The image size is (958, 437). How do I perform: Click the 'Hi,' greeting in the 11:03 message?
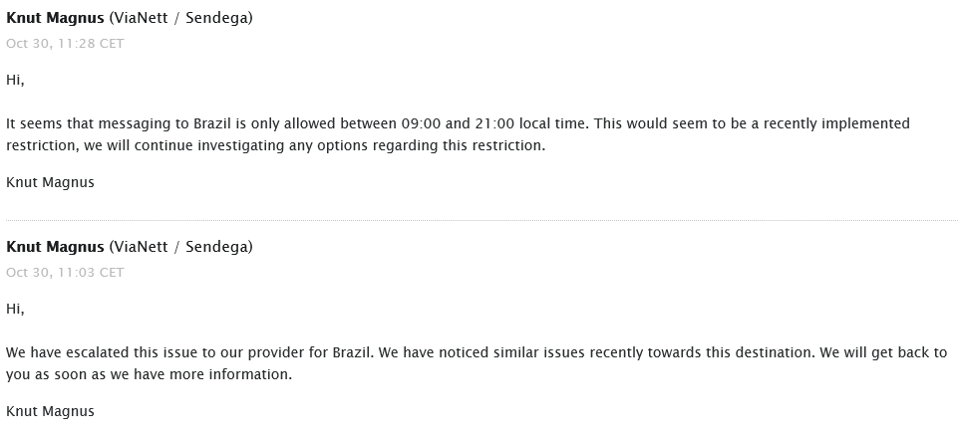[x=15, y=309]
